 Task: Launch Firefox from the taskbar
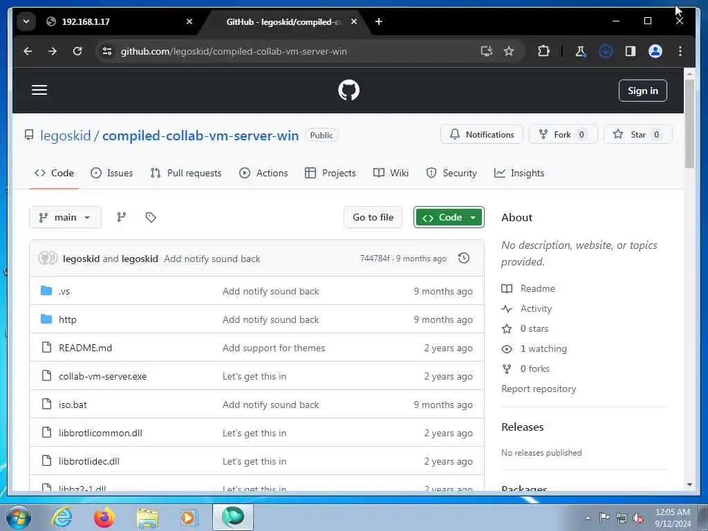tap(104, 517)
